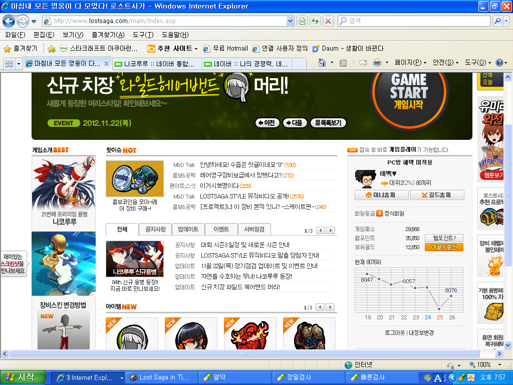Click the page's vertical scrollbar down arrow
Screen dimensions: 513x385
coord(508,345)
